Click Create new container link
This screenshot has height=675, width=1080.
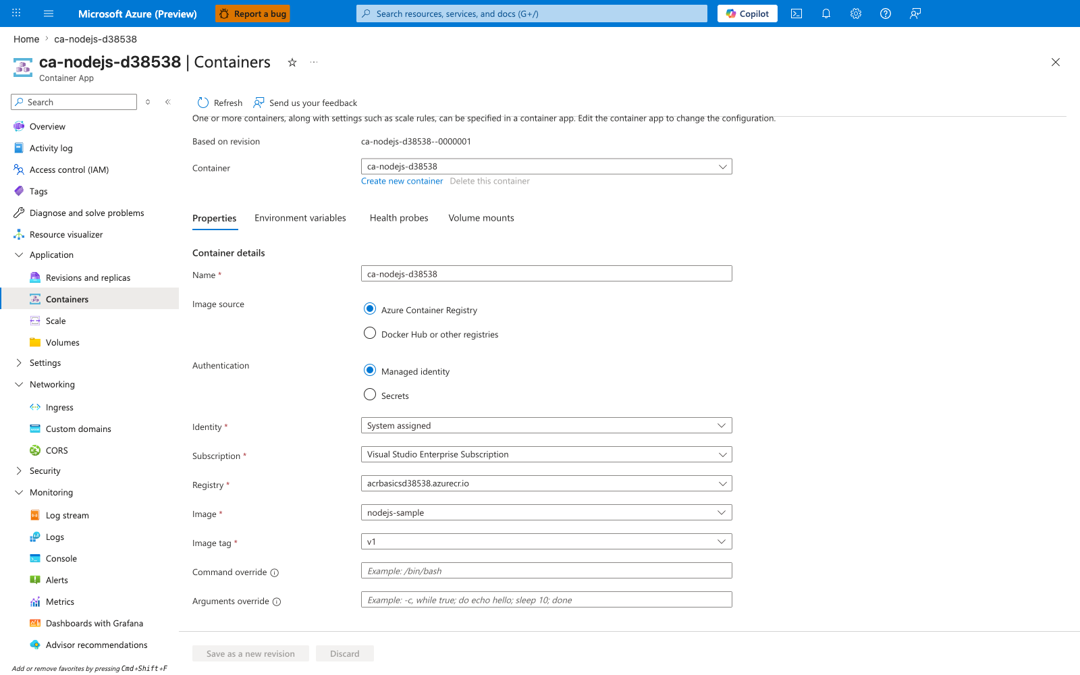[x=402, y=181]
